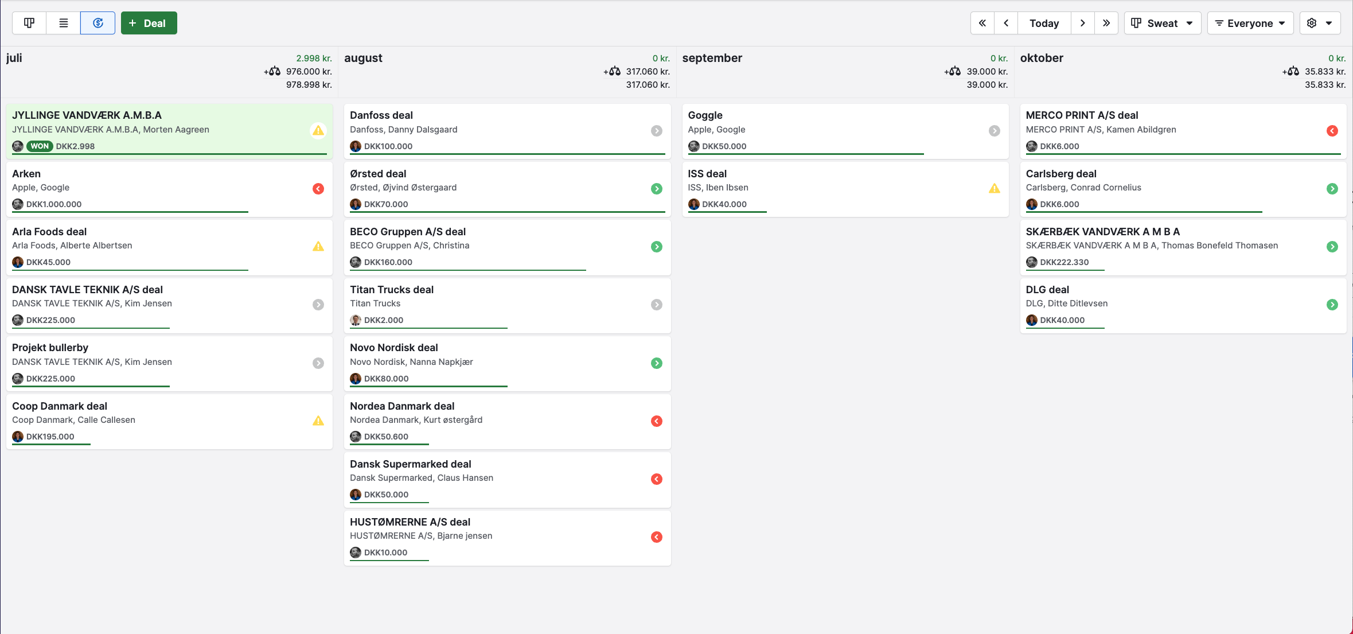The width and height of the screenshot is (1353, 634).
Task: Click the green arrow on DLG deal
Action: [x=1332, y=305]
